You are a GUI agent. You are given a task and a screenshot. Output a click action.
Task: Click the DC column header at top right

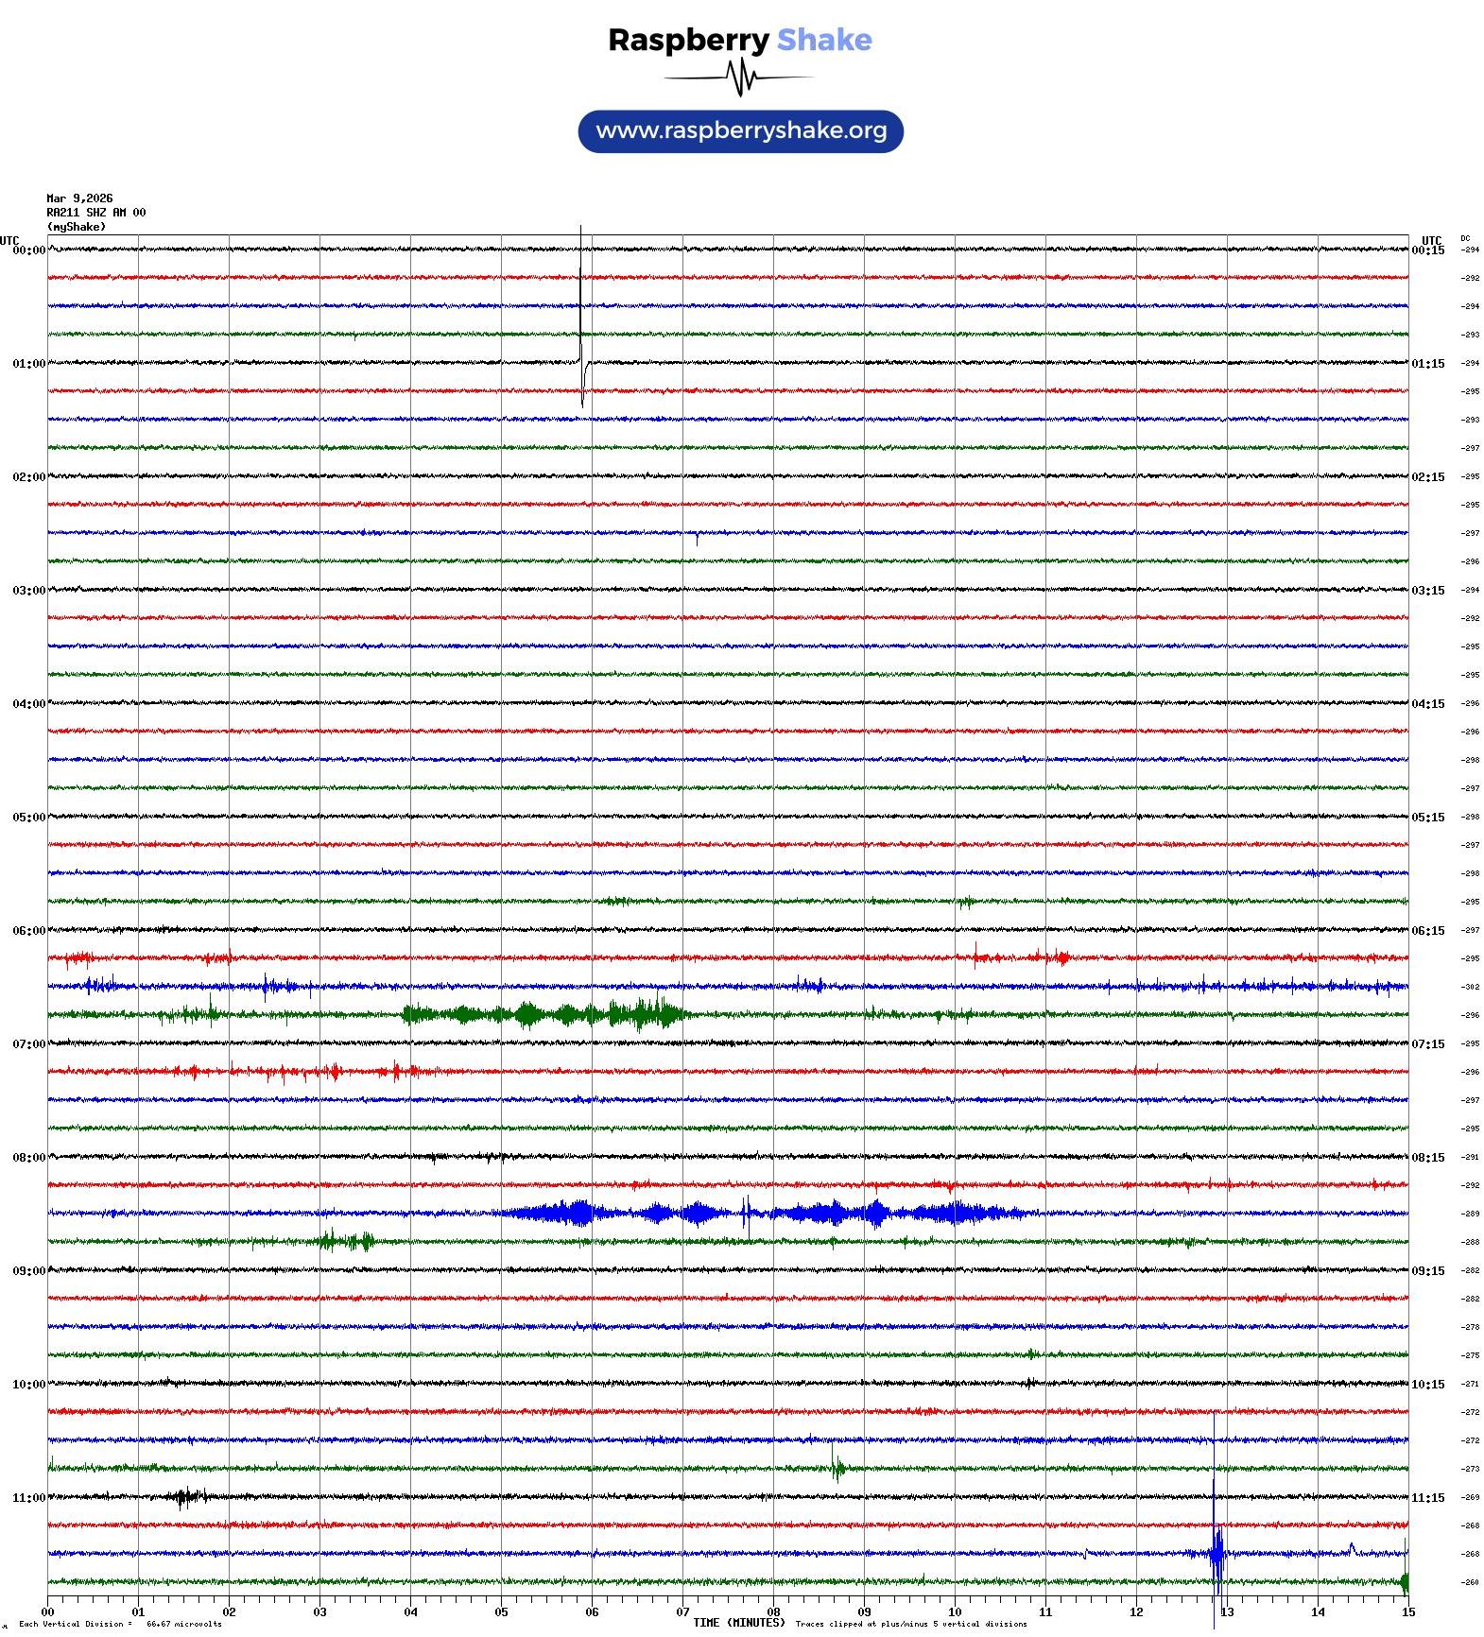pyautogui.click(x=1465, y=238)
